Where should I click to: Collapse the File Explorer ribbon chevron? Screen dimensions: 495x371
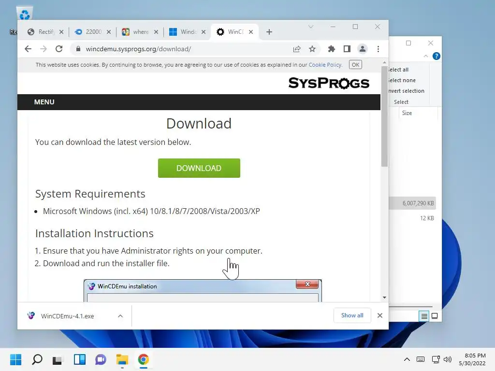(426, 56)
